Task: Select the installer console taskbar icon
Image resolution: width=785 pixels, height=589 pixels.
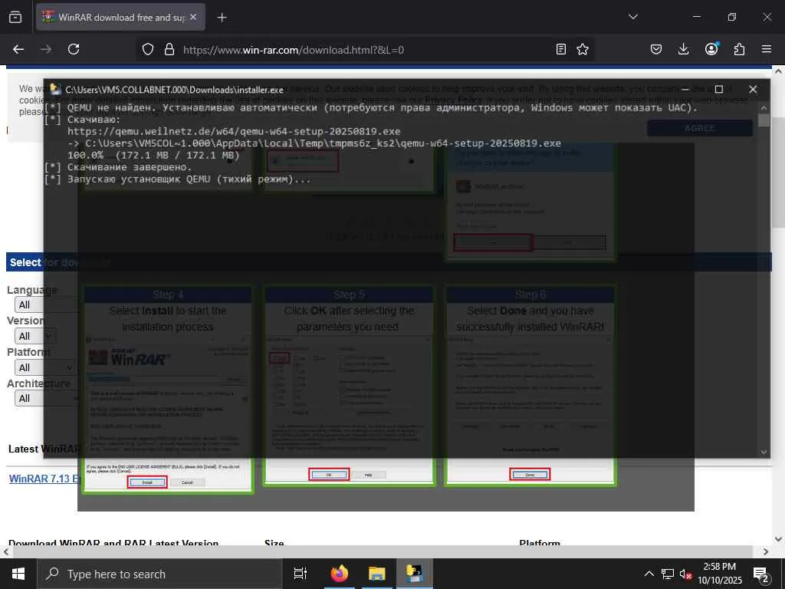Action: tap(415, 574)
